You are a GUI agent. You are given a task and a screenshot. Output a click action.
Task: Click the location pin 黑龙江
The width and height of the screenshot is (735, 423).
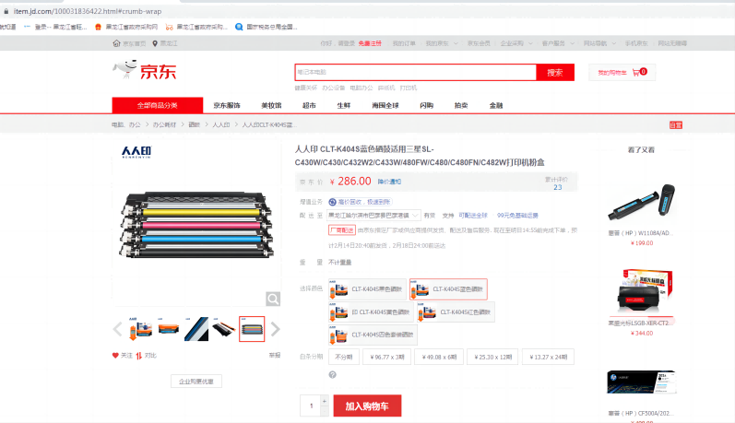(165, 43)
